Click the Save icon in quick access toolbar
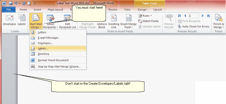This screenshot has height=104, width=226. click(x=10, y=3)
